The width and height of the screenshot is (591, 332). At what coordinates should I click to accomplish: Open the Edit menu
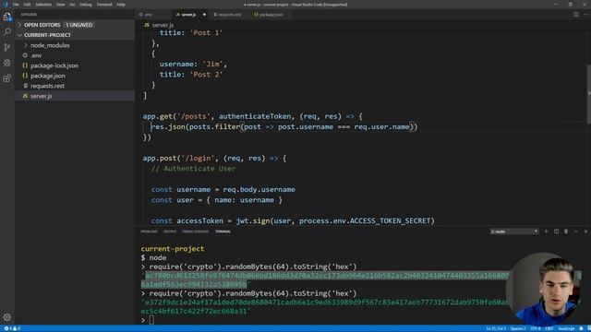(27, 5)
